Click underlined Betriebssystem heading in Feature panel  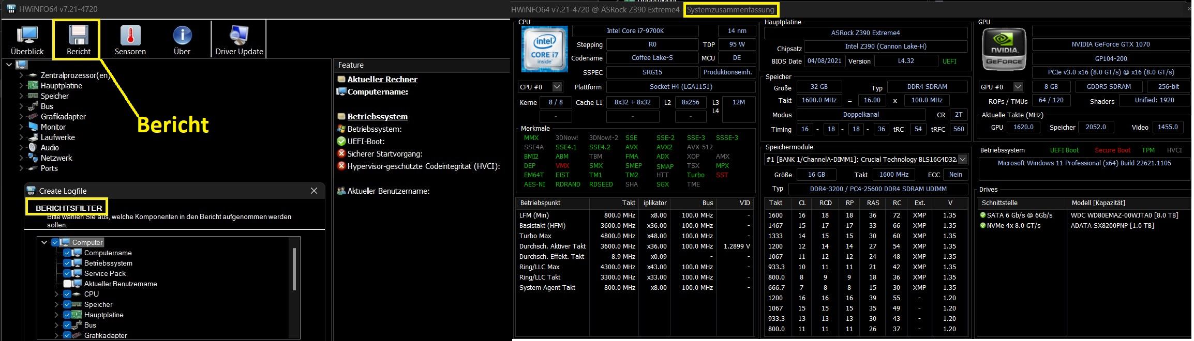(x=378, y=116)
